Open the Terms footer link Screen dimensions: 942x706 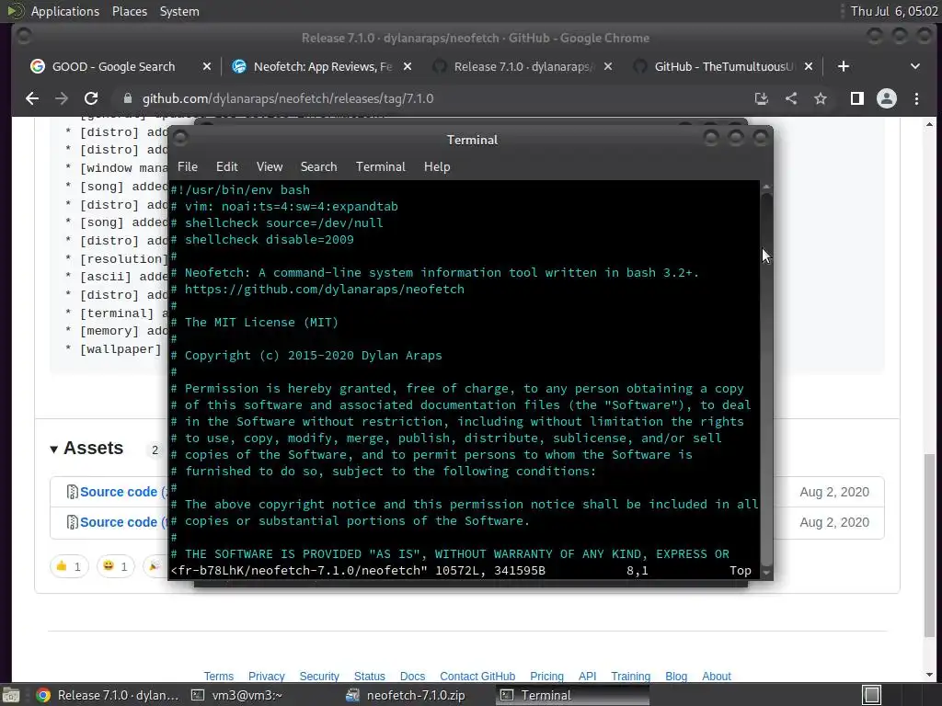219,676
